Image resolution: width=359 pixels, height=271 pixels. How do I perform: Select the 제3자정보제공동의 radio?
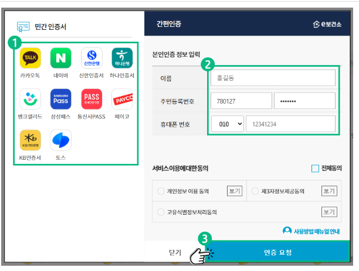click(x=255, y=191)
